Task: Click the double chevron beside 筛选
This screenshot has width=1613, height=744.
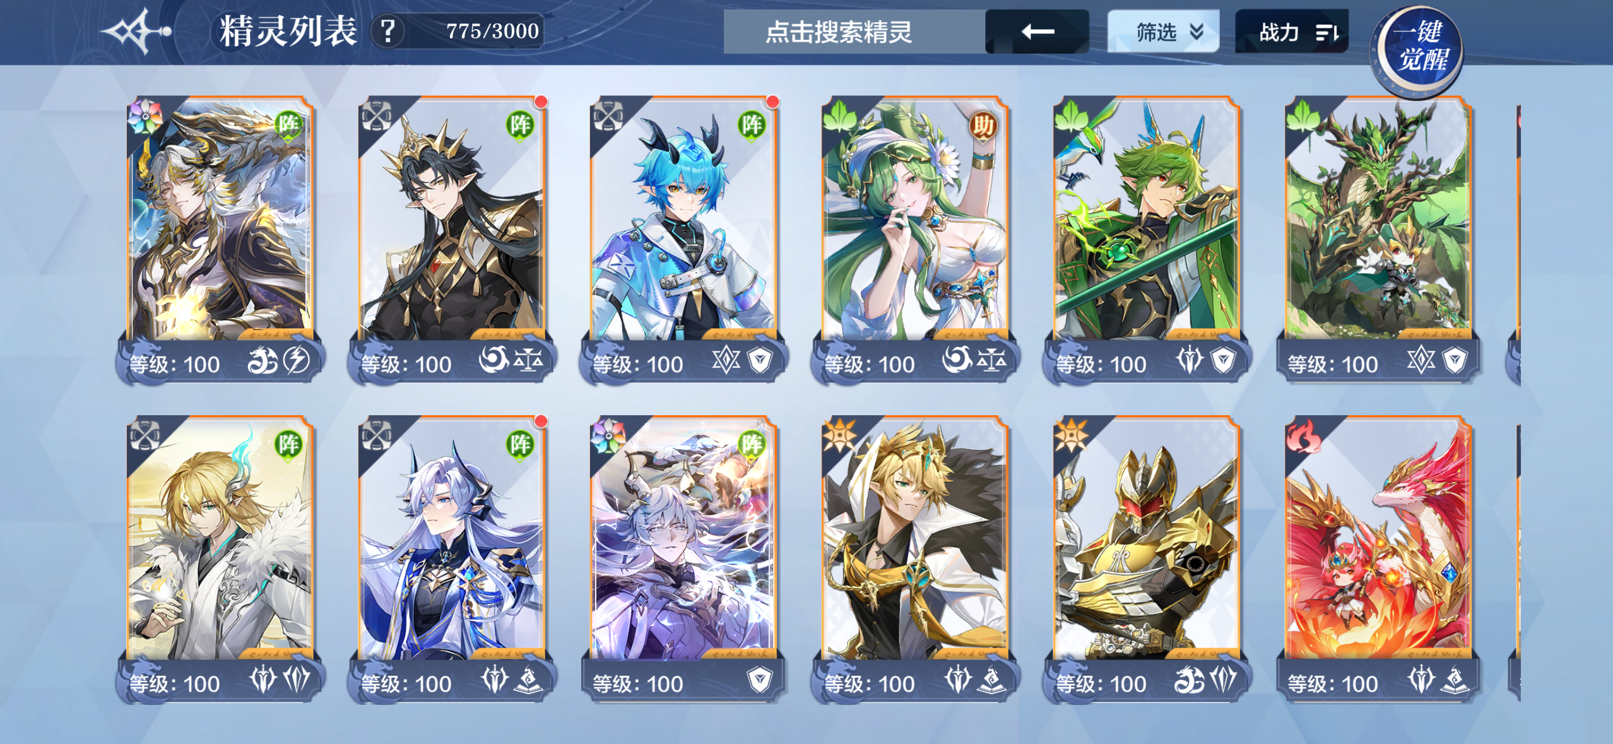Action: 1196,32
